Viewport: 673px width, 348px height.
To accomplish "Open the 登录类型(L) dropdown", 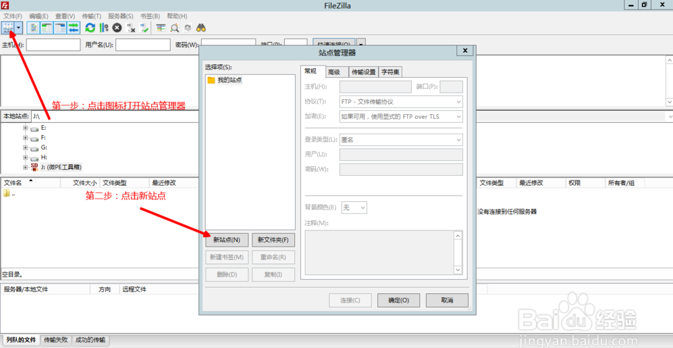I will tap(401, 140).
